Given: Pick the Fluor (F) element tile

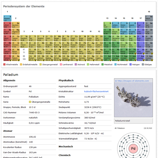Looking at the screenshot, I should pyautogui.click(x=141, y=25).
